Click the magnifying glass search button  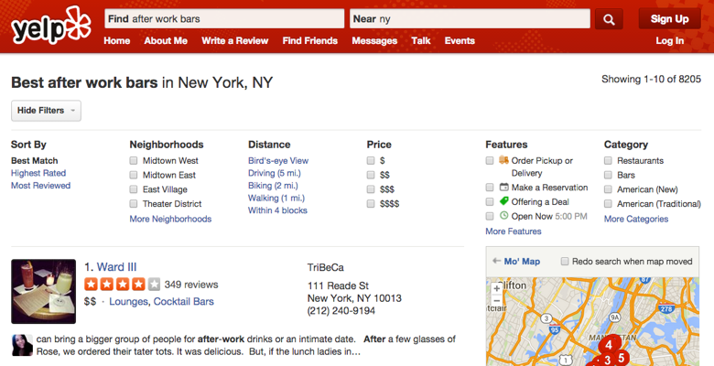[x=609, y=19]
